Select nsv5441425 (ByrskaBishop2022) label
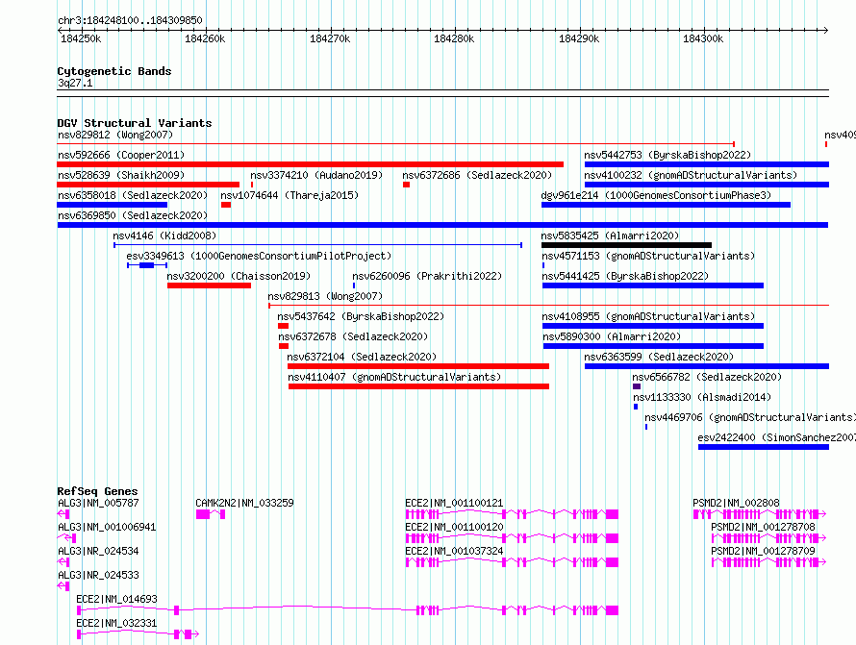The image size is (856, 645). [x=625, y=276]
